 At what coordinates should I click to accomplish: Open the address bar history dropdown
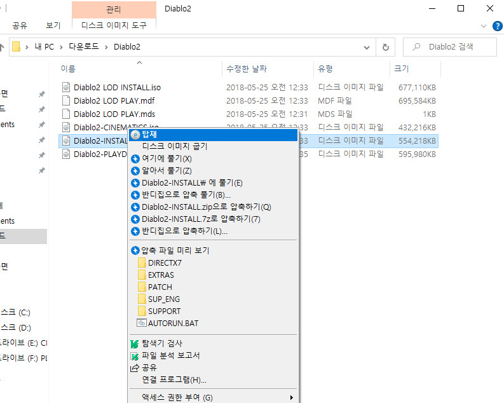click(367, 48)
